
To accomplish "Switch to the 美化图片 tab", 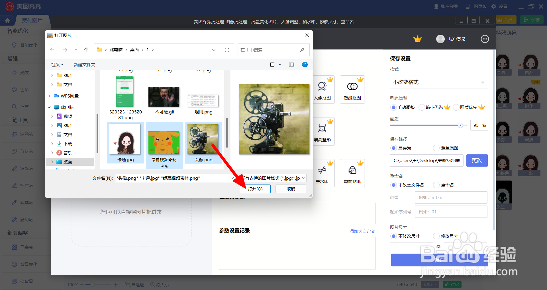I will pos(32,20).
